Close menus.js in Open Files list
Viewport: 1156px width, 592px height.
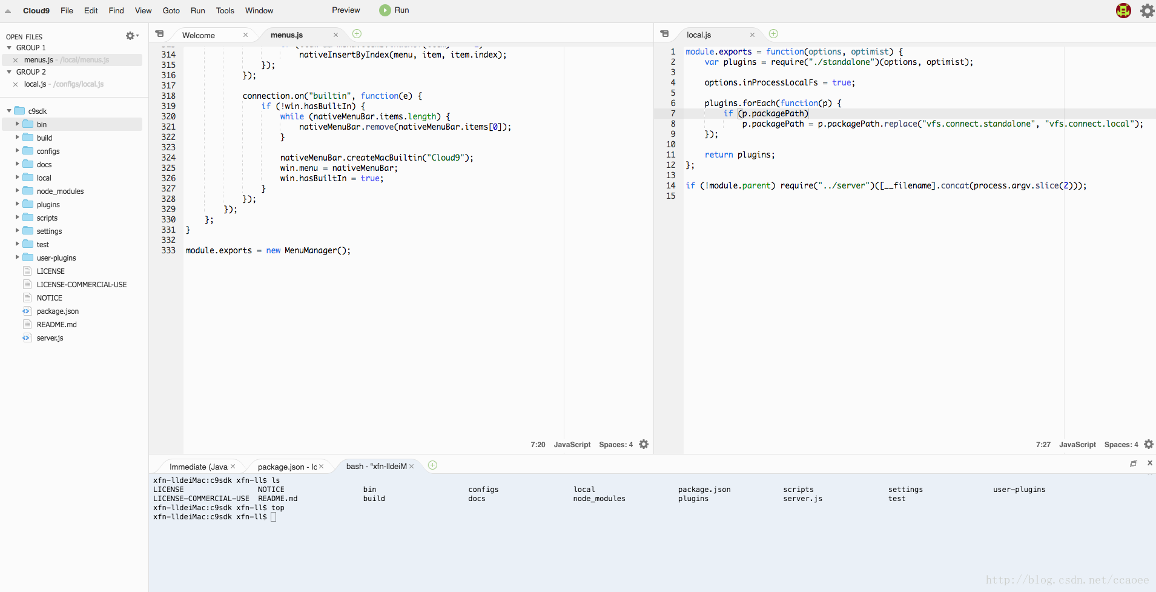click(x=15, y=60)
